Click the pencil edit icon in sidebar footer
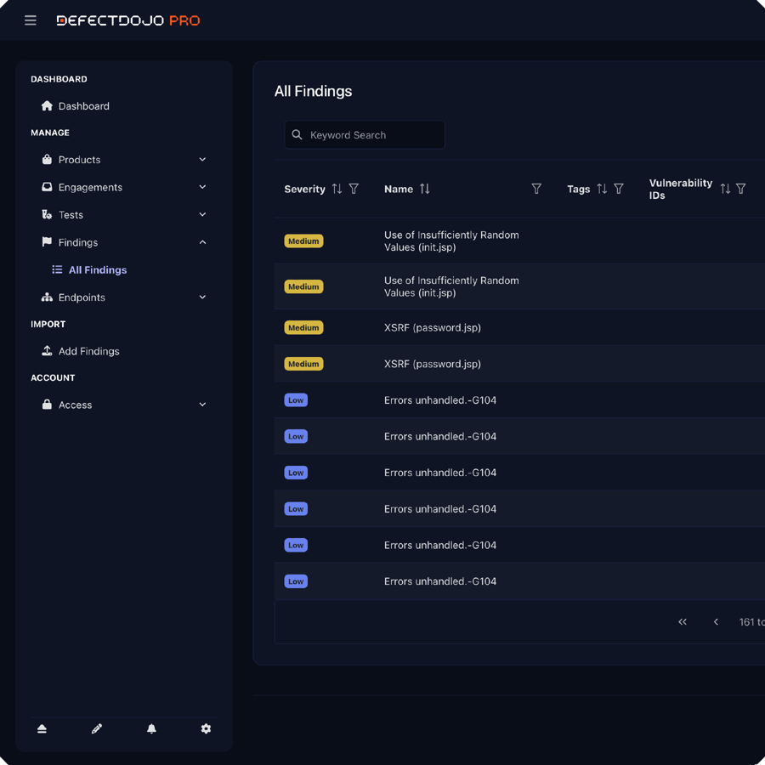 pyautogui.click(x=97, y=728)
